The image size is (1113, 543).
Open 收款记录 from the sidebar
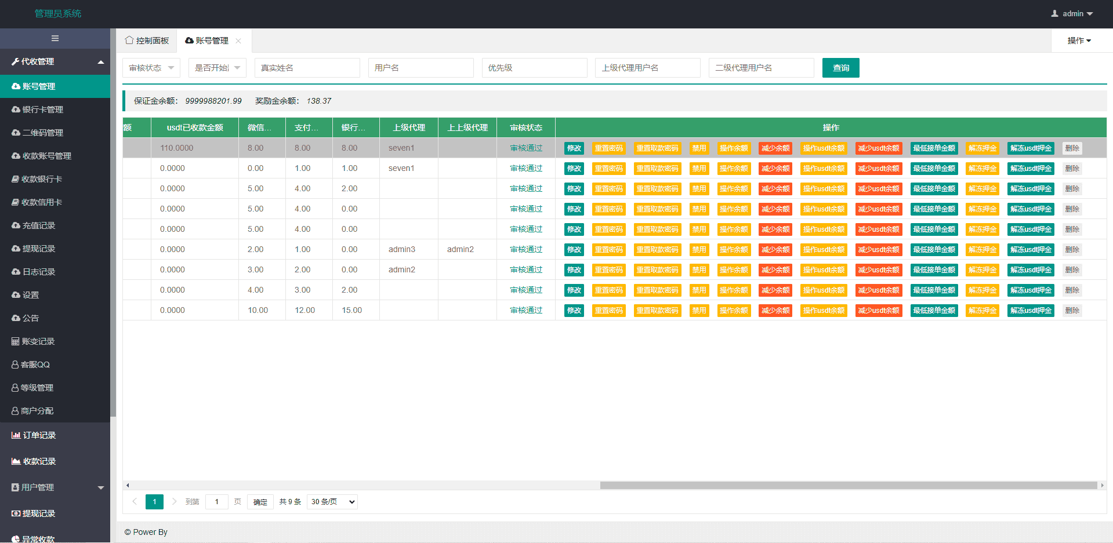tap(38, 461)
